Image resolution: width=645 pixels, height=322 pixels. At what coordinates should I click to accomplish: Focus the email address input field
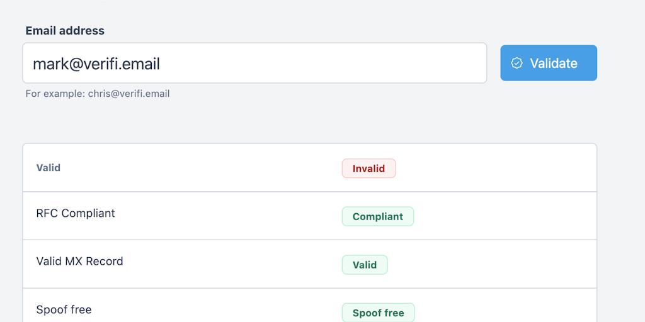(254, 63)
